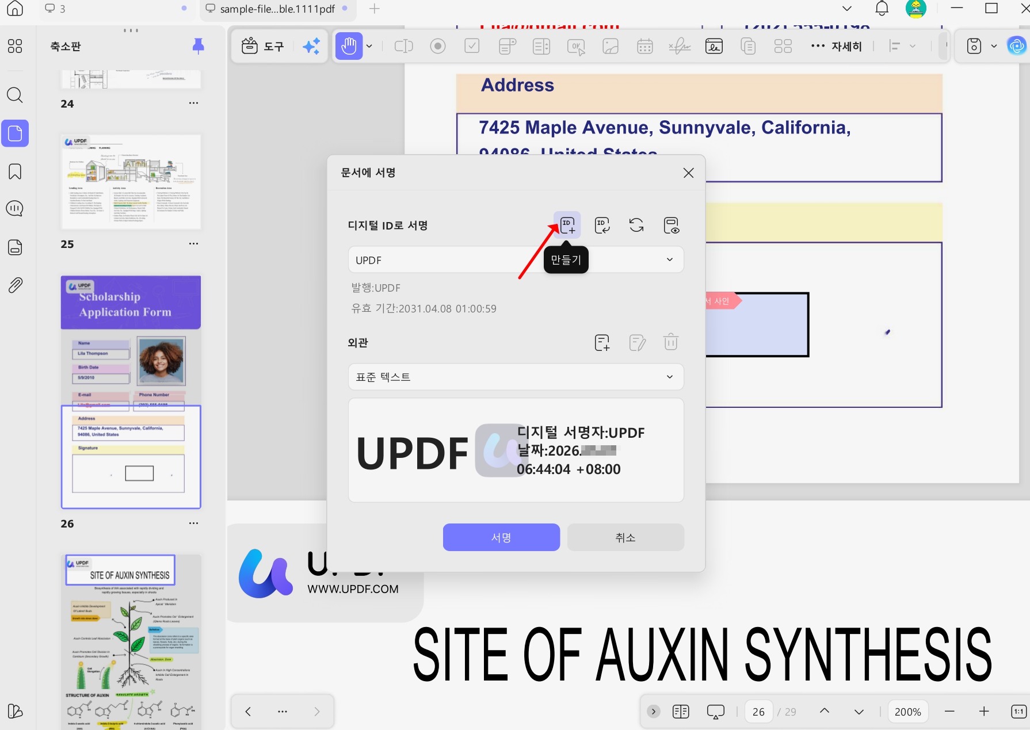Add a new tab with plus
The height and width of the screenshot is (730, 1030).
coord(375,9)
